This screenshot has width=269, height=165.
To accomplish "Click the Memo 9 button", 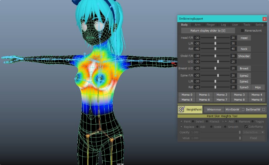I will pyautogui.click(x=257, y=100).
